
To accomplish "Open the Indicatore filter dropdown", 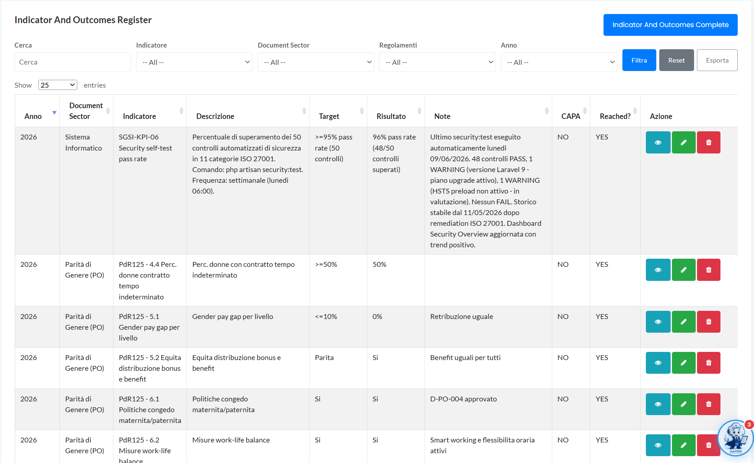I will point(194,62).
